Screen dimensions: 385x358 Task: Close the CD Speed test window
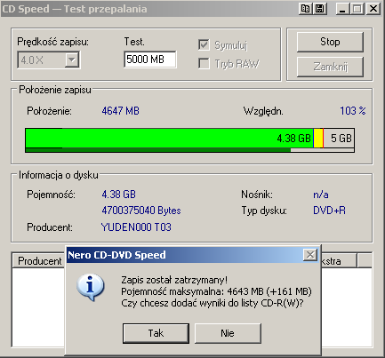point(373,9)
